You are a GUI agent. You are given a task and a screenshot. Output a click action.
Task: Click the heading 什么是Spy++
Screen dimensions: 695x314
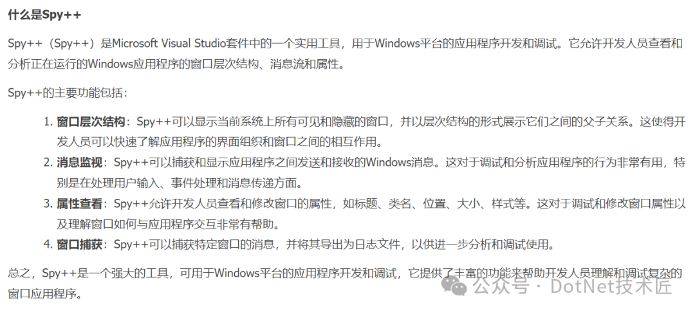click(x=44, y=15)
